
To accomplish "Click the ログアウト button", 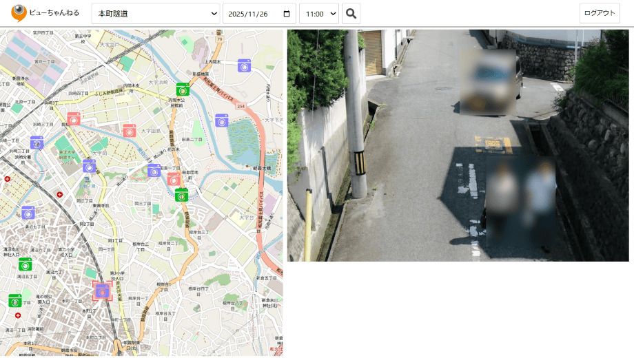I will (x=599, y=13).
